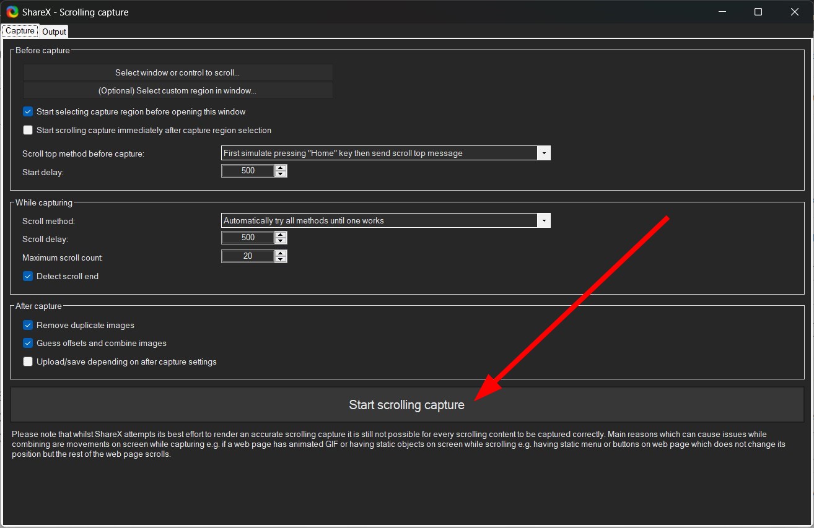Uncheck Remove duplicate images

click(28, 325)
